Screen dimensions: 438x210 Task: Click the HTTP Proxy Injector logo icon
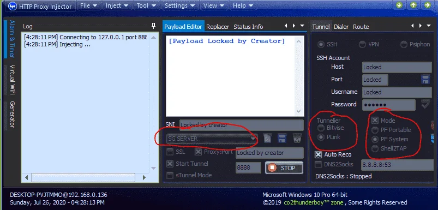tap(13, 6)
